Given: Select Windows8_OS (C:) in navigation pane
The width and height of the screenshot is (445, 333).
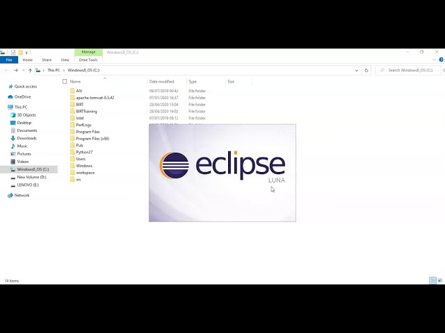Looking at the screenshot, I should click(33, 169).
